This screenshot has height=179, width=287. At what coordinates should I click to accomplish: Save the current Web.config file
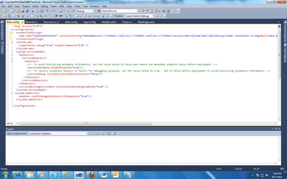click(x=23, y=11)
